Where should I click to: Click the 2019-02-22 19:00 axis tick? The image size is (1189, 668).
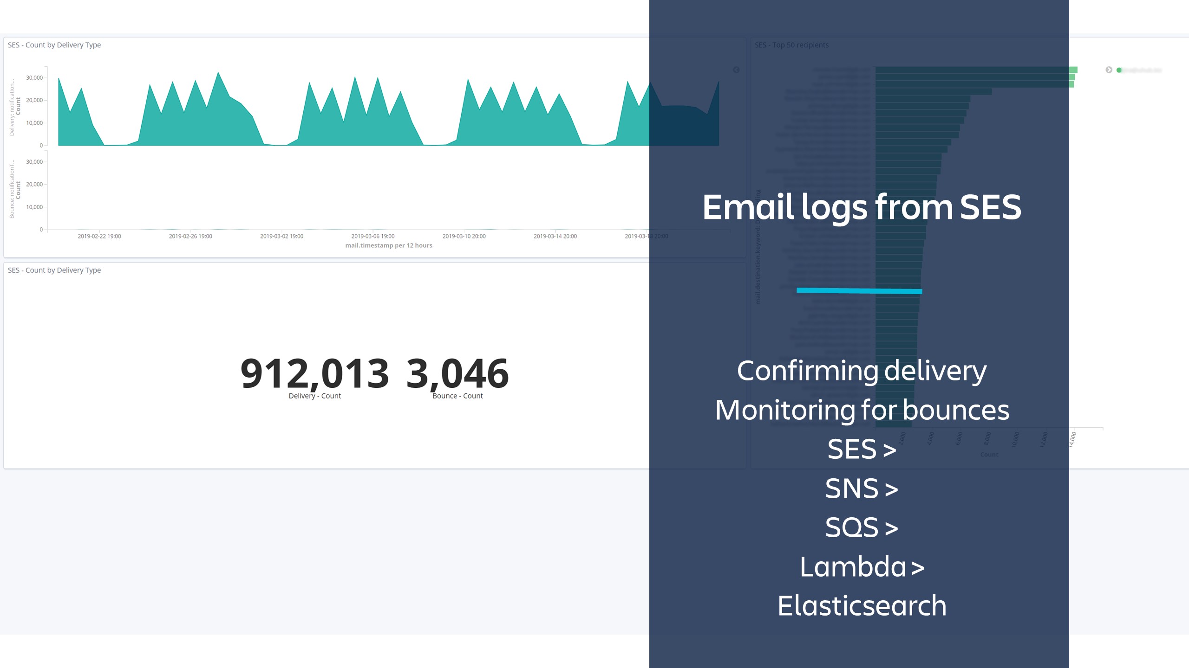click(x=99, y=236)
